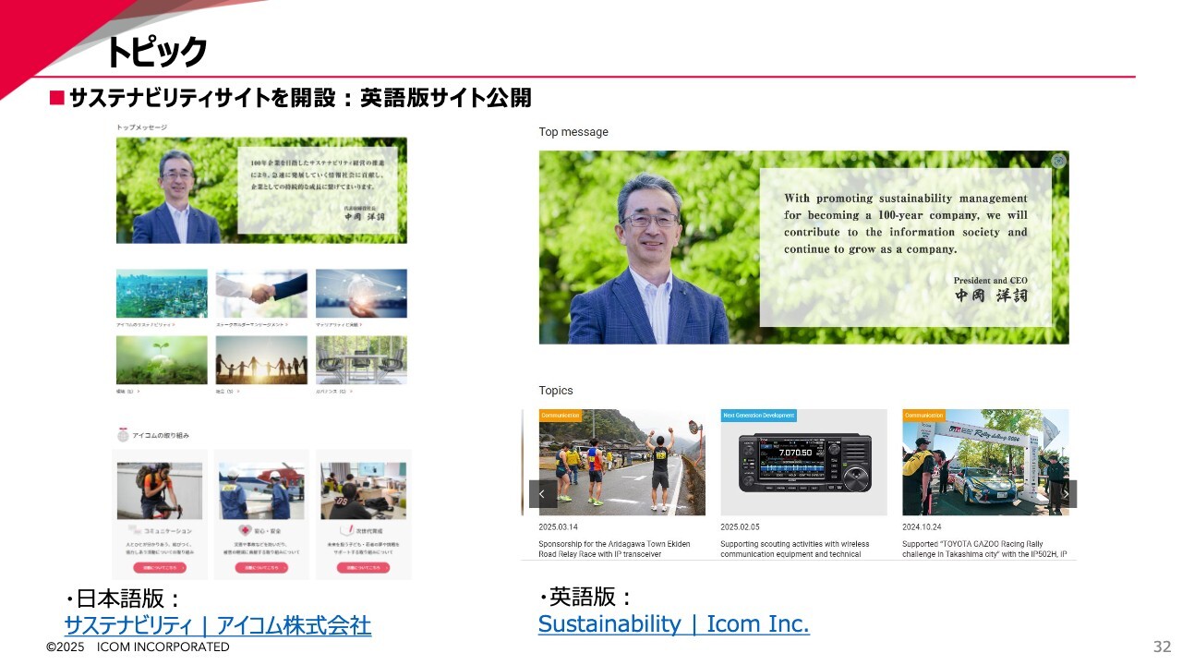Image resolution: width=1182 pixels, height=665 pixels.
Task: Open the Ekiden road relay race thumbnail
Action: pos(622,462)
